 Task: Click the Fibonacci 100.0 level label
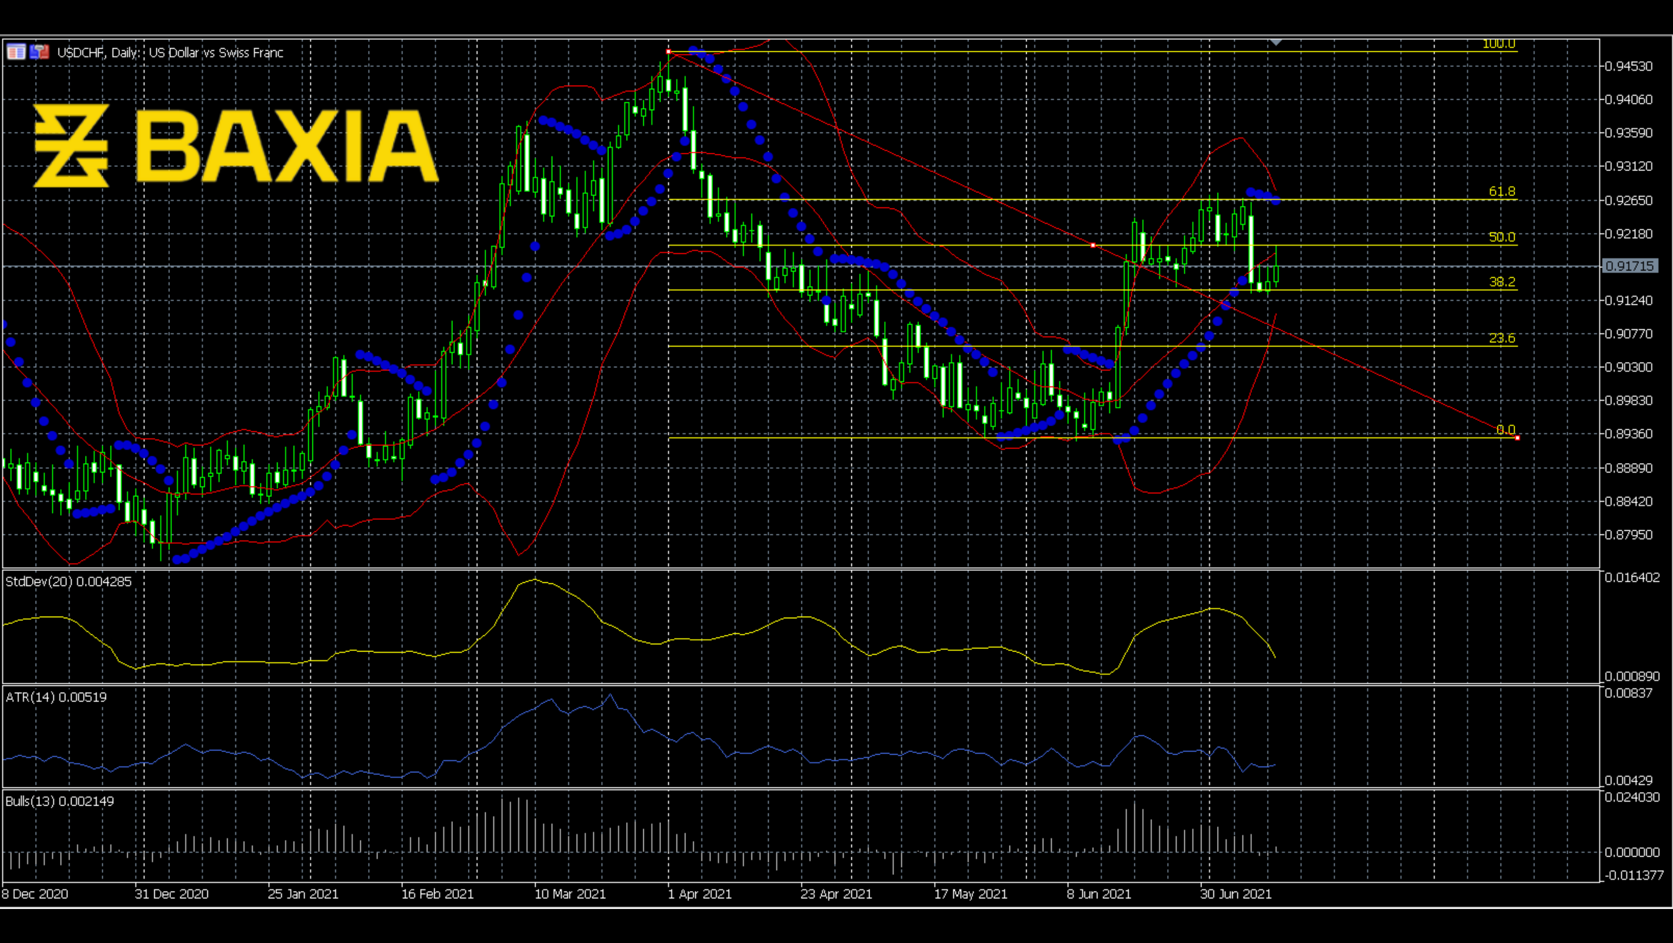[x=1499, y=44]
